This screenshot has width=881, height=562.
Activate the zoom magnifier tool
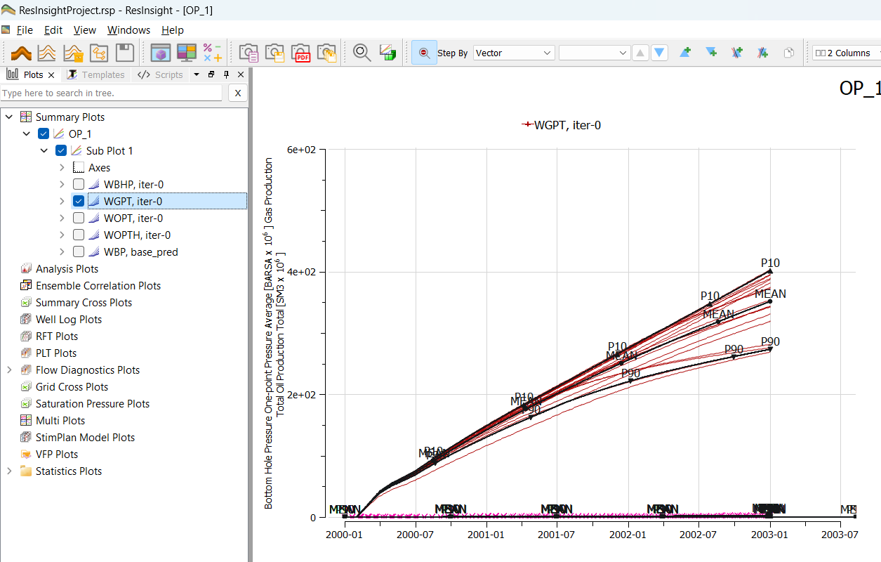(362, 53)
